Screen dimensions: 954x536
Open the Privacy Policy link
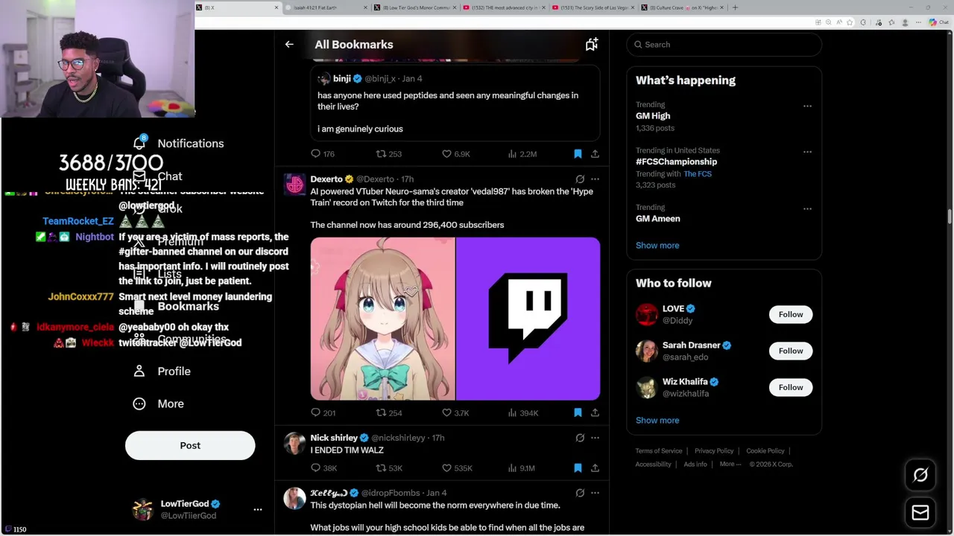coord(714,451)
